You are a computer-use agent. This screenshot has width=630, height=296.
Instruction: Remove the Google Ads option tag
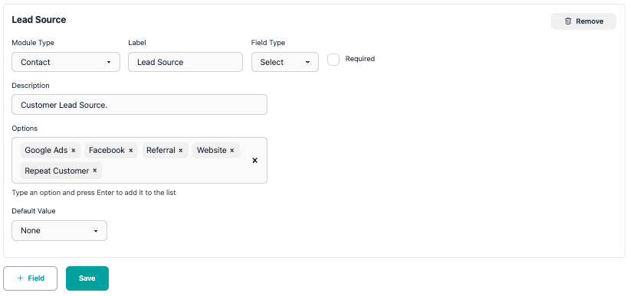click(x=74, y=151)
